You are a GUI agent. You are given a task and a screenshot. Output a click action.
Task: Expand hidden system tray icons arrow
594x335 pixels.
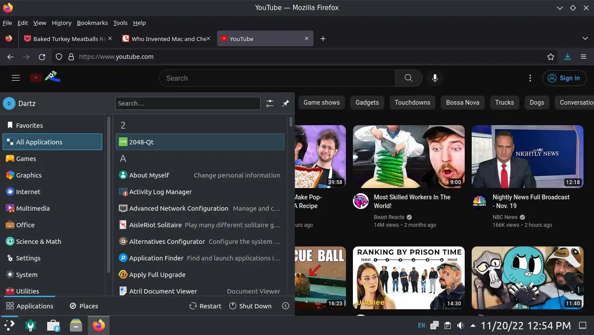coord(473,325)
